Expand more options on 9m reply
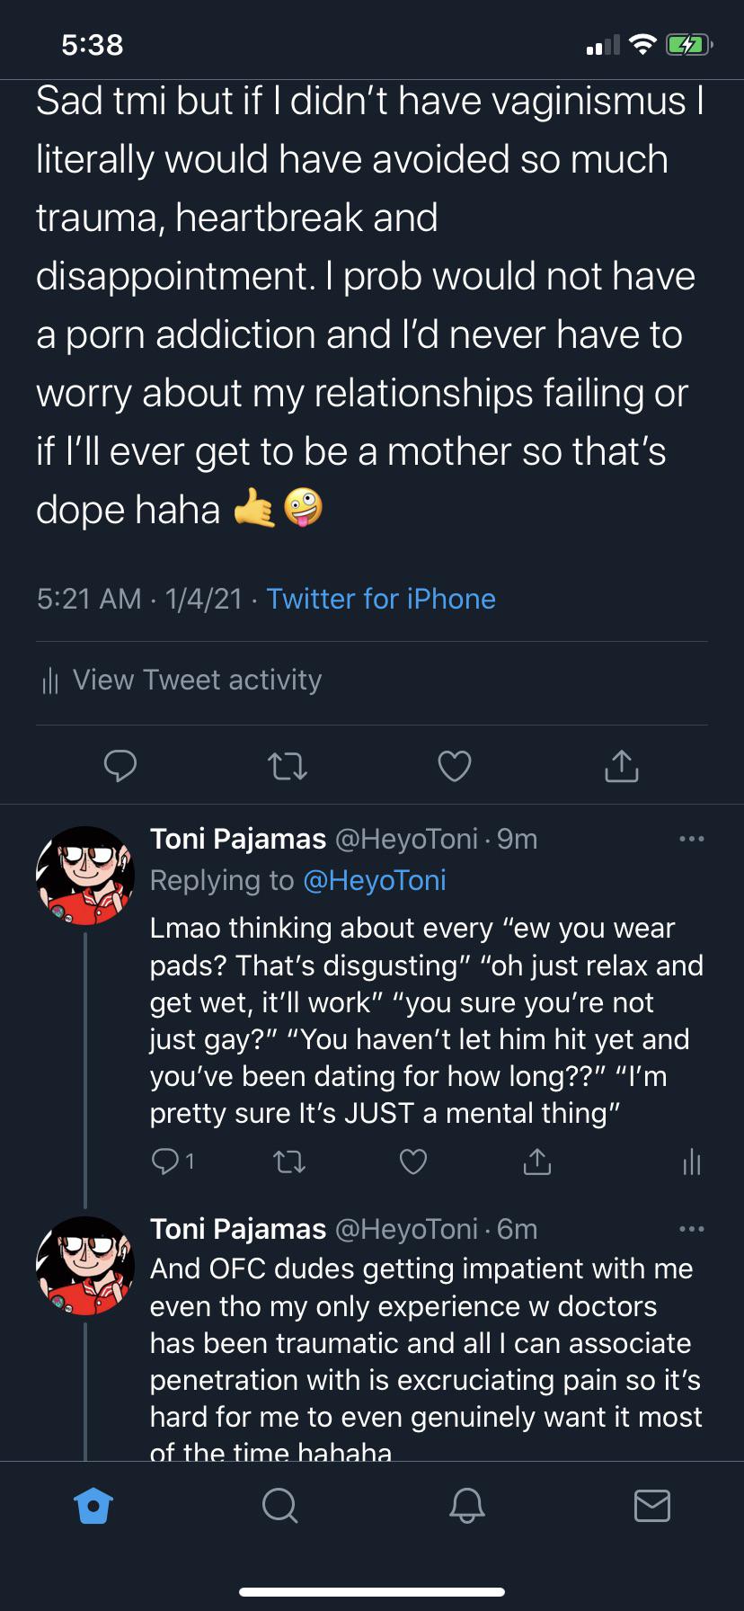 691,840
